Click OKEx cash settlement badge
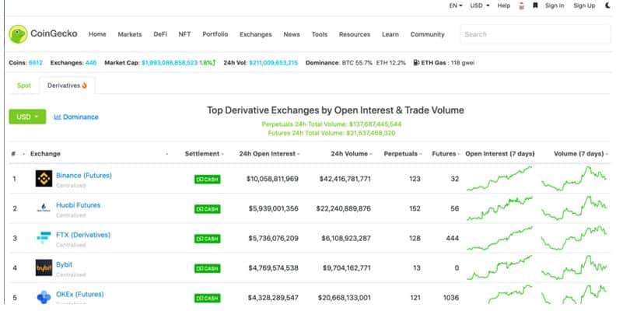The image size is (623, 311). (208, 299)
